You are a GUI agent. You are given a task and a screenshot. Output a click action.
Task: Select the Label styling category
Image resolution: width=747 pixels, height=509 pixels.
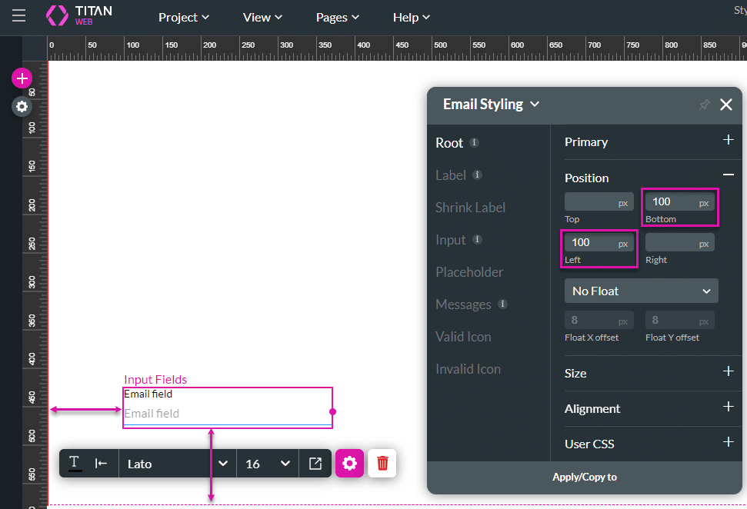click(x=451, y=175)
